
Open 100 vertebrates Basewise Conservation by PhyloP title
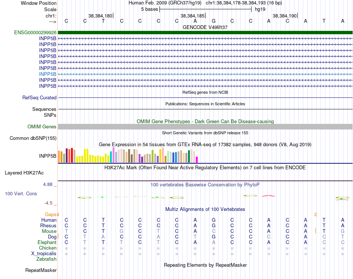click(205, 185)
